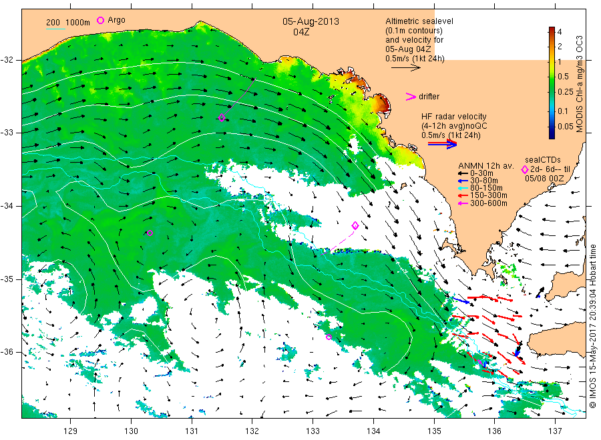Click the 'HF radar velocity' legend heading

pos(454,117)
